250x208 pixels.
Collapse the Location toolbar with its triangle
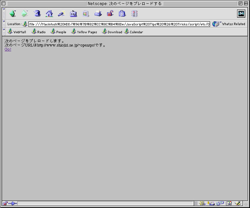pyautogui.click(x=4, y=21)
